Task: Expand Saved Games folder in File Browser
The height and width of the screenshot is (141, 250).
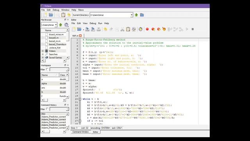Action: click(43, 58)
